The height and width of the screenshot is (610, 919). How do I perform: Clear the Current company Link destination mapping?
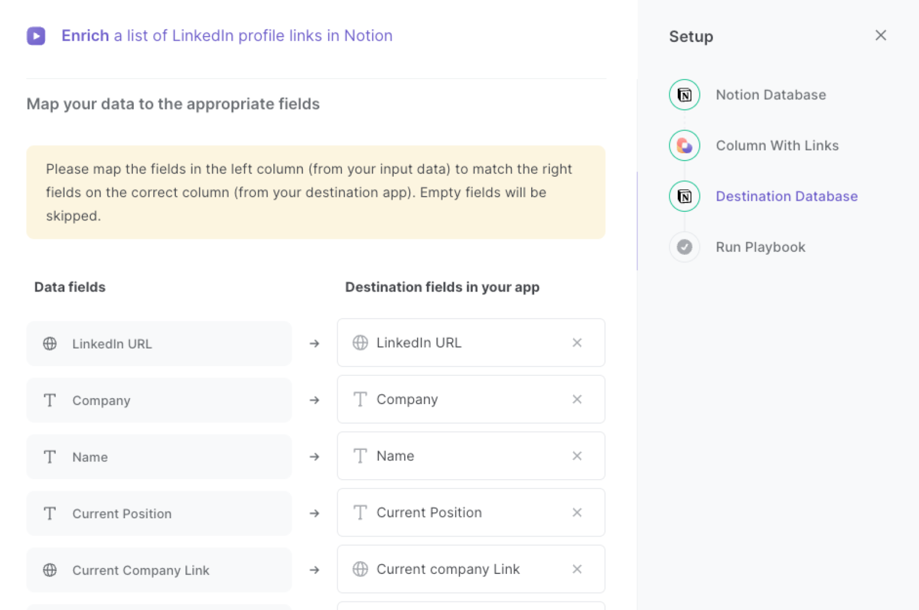pos(577,569)
